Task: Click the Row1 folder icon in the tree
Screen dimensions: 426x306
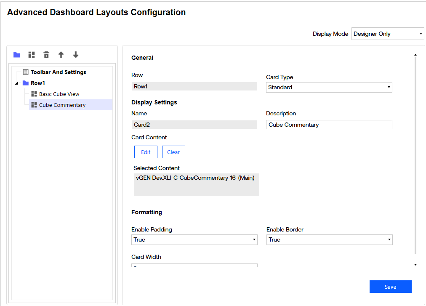Action: pyautogui.click(x=26, y=83)
